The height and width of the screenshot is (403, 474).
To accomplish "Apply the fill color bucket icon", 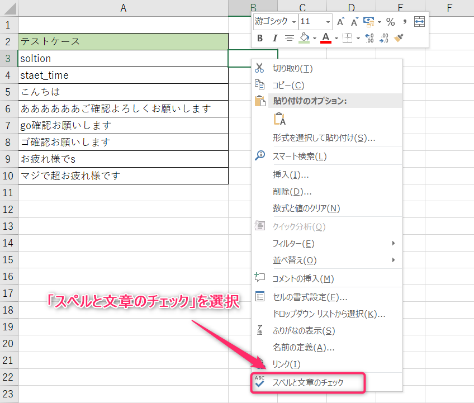I will point(305,38).
